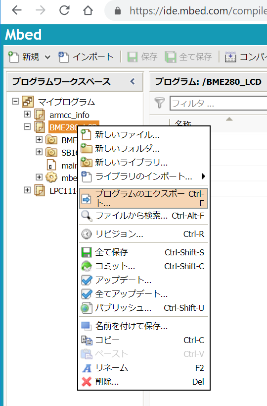The height and width of the screenshot is (406, 267).
Task: Click the SB16 library folder icon
Action: (x=51, y=152)
